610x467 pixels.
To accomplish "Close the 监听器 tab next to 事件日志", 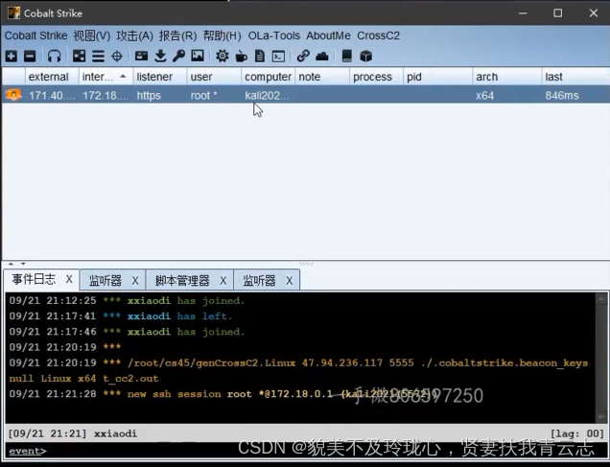I will point(135,280).
